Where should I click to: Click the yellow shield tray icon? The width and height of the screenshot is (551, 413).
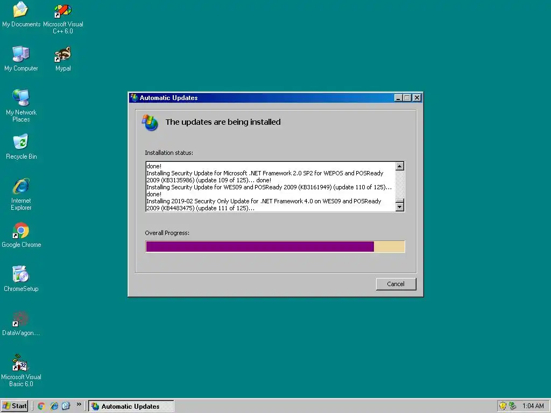(x=503, y=406)
